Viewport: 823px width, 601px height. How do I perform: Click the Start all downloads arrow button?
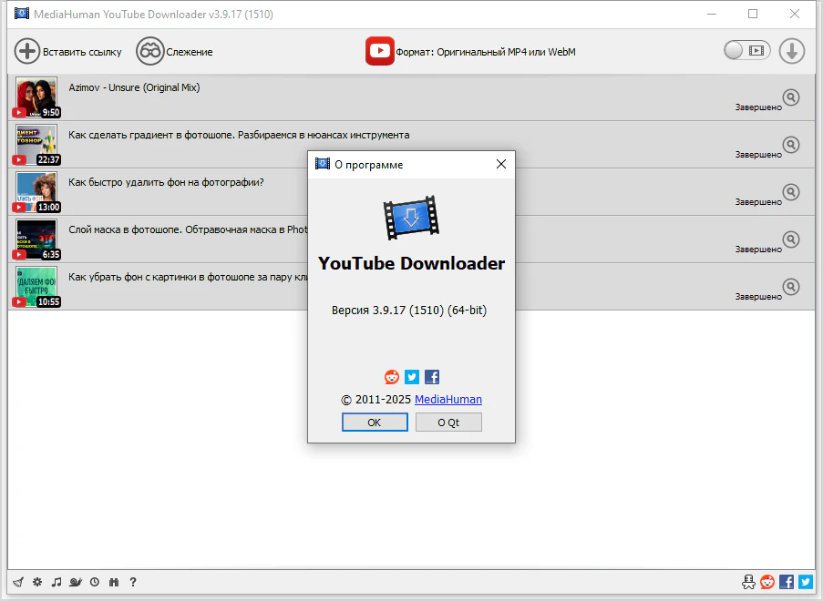pos(791,51)
